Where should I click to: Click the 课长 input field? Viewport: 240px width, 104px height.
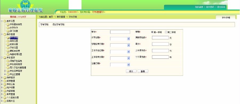(x=160, y=44)
